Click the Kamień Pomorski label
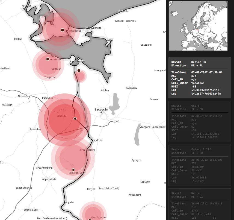Image resolution: width=234 pixels, height=220 pixels. point(126,21)
